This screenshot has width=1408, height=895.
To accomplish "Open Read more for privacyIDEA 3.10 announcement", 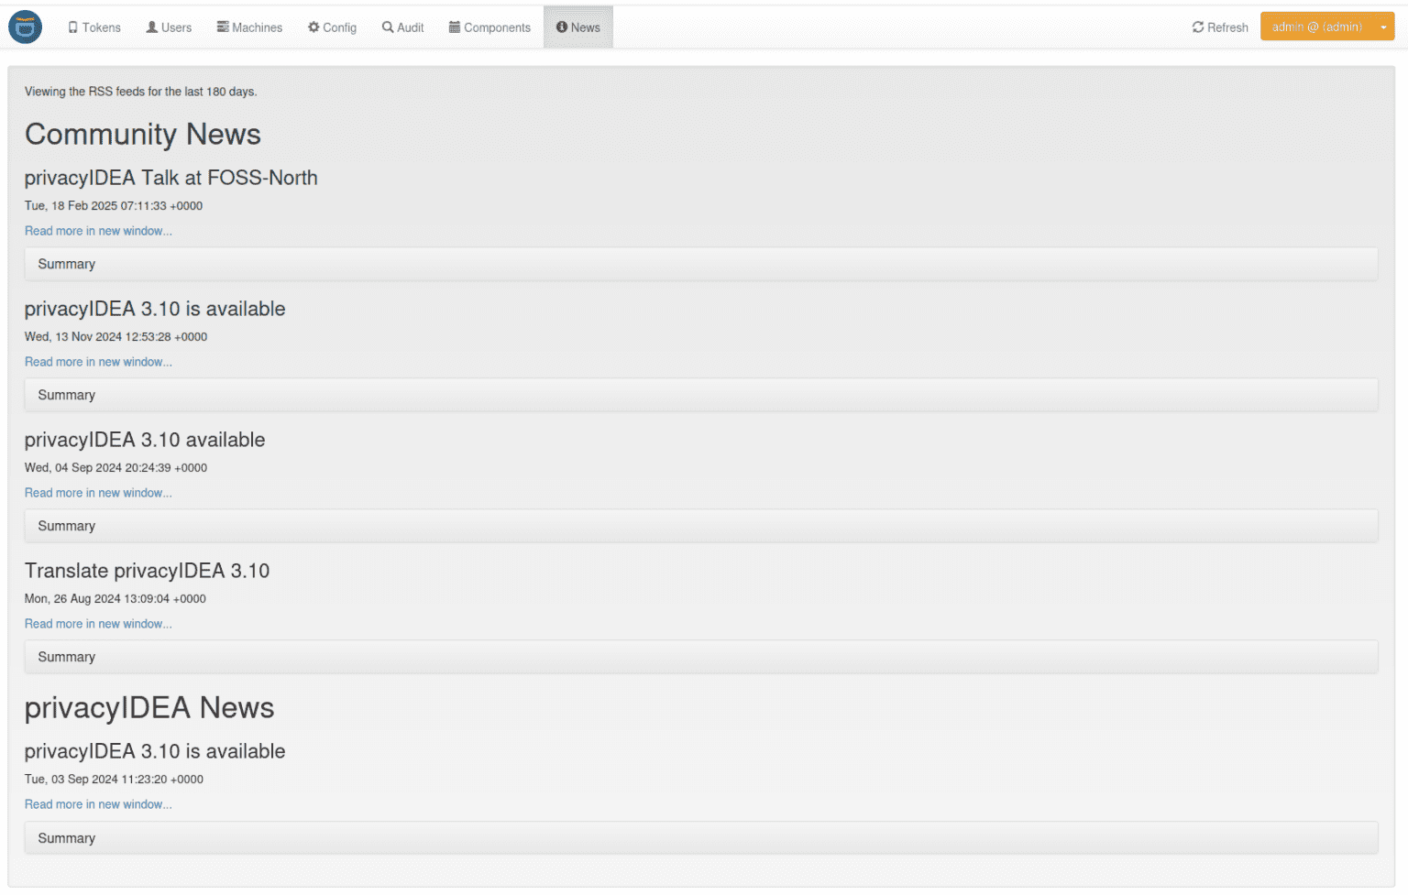I will (98, 361).
